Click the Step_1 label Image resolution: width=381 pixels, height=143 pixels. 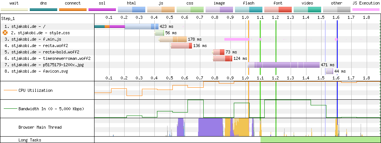(8, 18)
